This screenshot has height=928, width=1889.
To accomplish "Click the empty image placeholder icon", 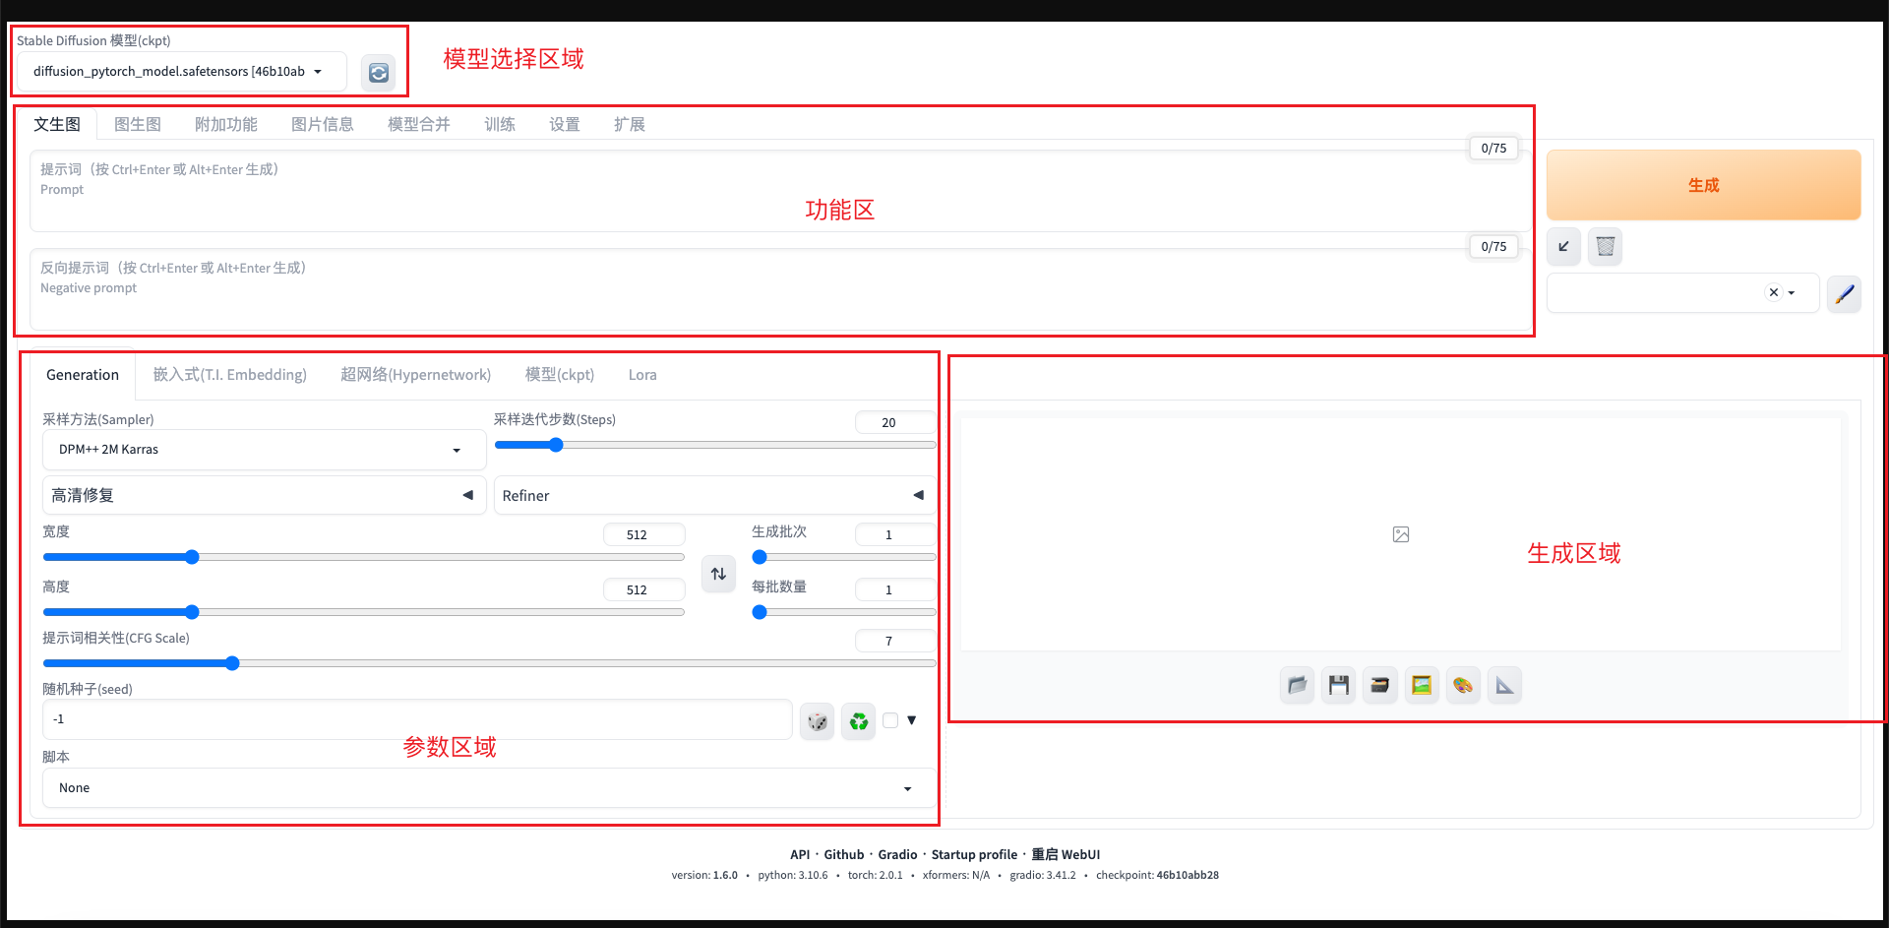I will click(1401, 534).
